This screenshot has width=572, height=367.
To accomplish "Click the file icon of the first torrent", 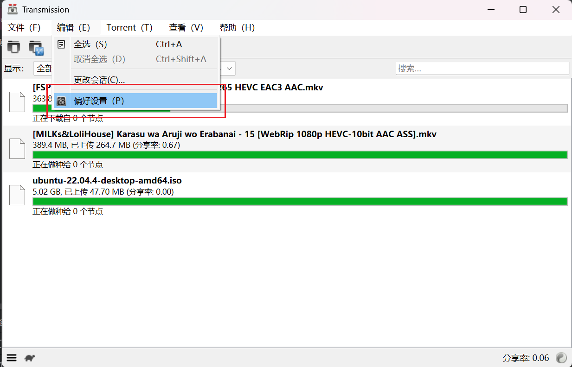I will tap(17, 102).
